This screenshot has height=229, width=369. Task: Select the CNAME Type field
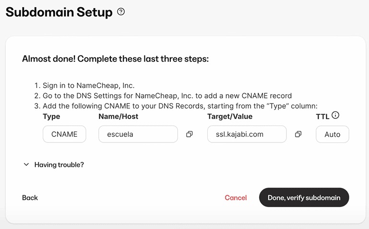tap(64, 134)
